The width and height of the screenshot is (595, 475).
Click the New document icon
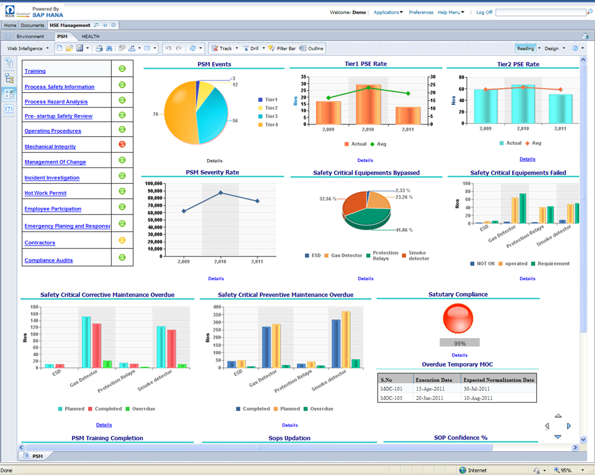point(59,49)
